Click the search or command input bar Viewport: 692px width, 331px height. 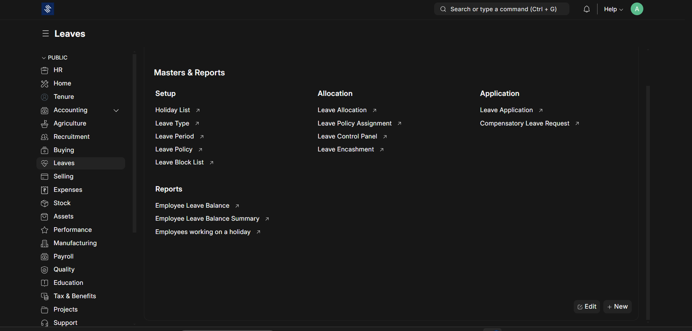pos(501,9)
